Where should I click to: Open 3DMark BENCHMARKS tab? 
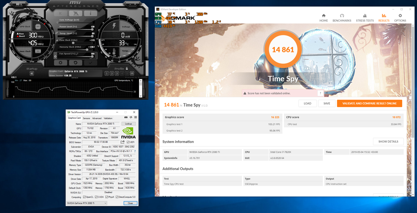(342, 18)
